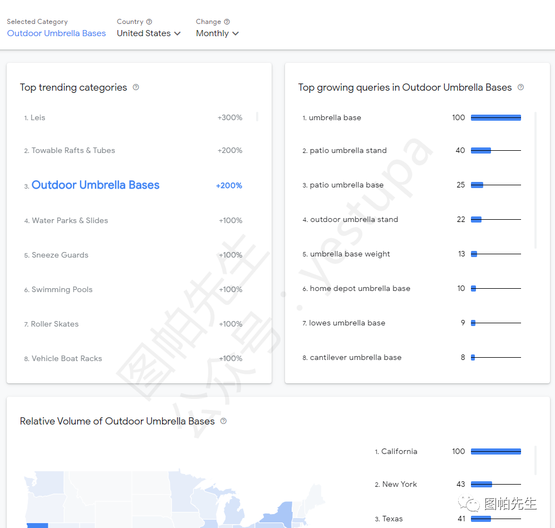Select Towable Rafts & Tubes category
The height and width of the screenshot is (528, 555).
[73, 151]
